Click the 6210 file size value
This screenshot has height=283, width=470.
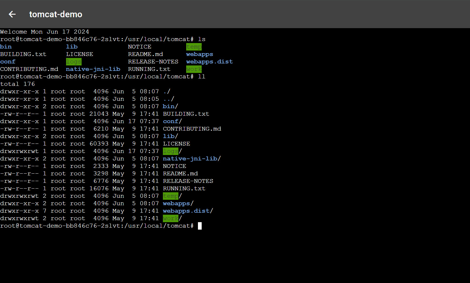[x=101, y=129]
